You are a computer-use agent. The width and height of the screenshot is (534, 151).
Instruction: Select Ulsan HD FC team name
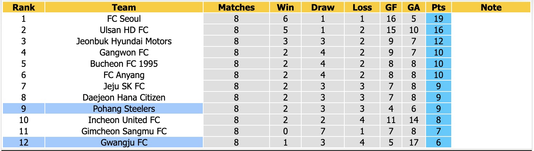(124, 30)
